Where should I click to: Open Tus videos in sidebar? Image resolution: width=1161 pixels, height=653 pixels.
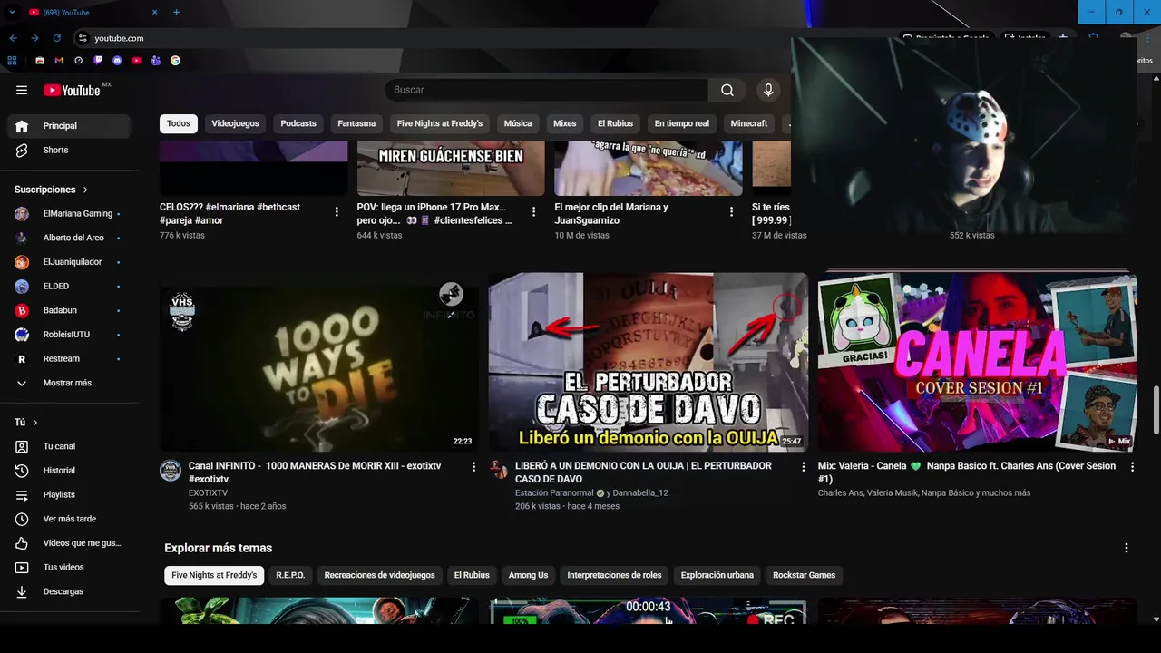coord(69,567)
